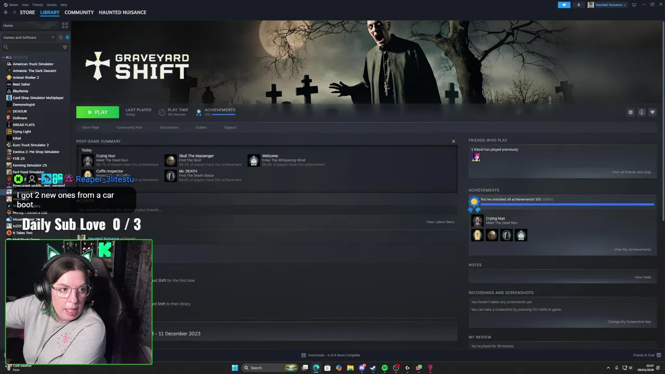Go to the LIBRARY tab

[x=50, y=12]
